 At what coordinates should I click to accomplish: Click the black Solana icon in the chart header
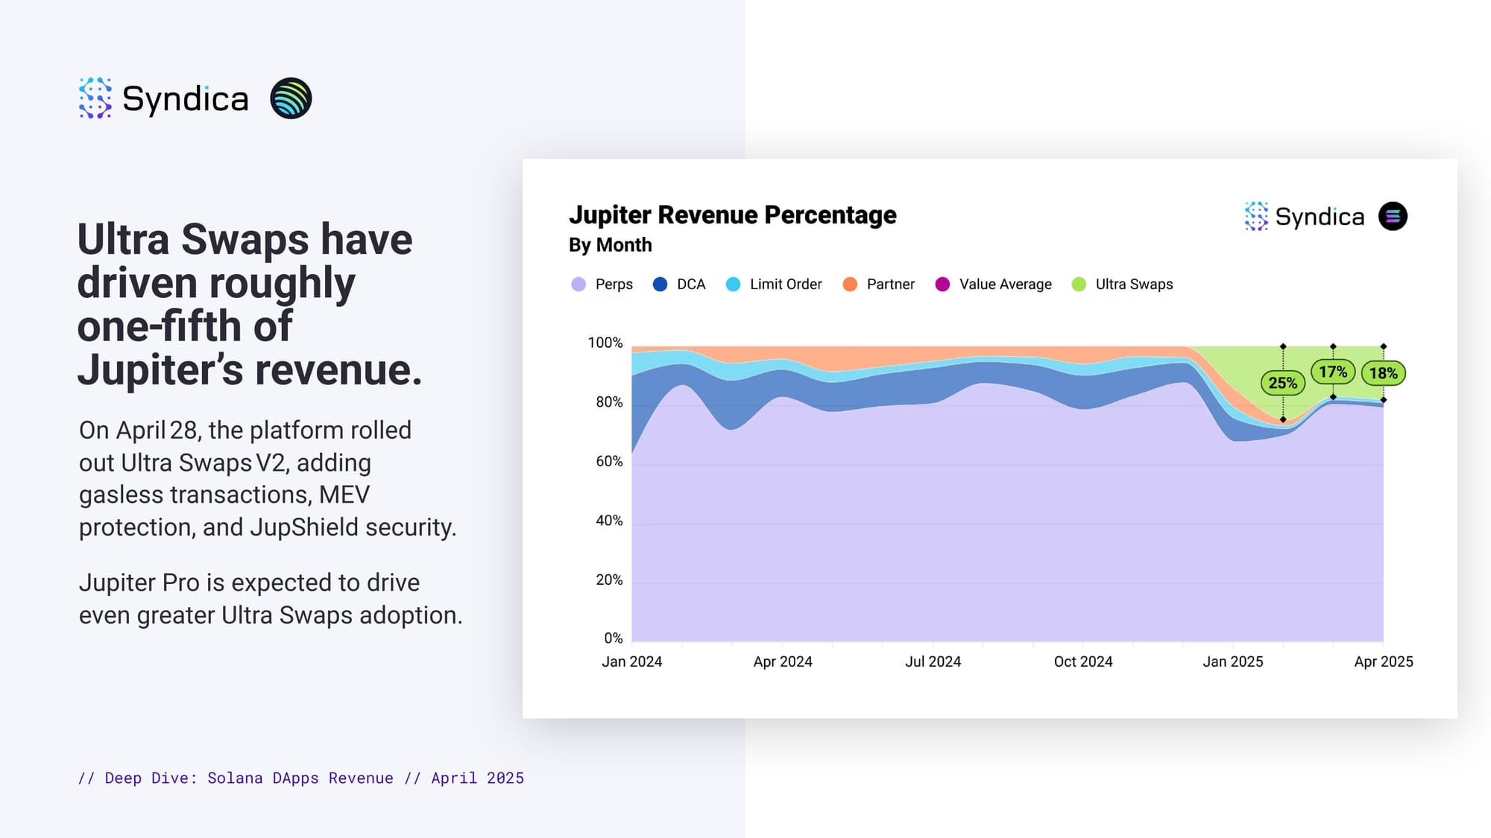click(x=1393, y=217)
